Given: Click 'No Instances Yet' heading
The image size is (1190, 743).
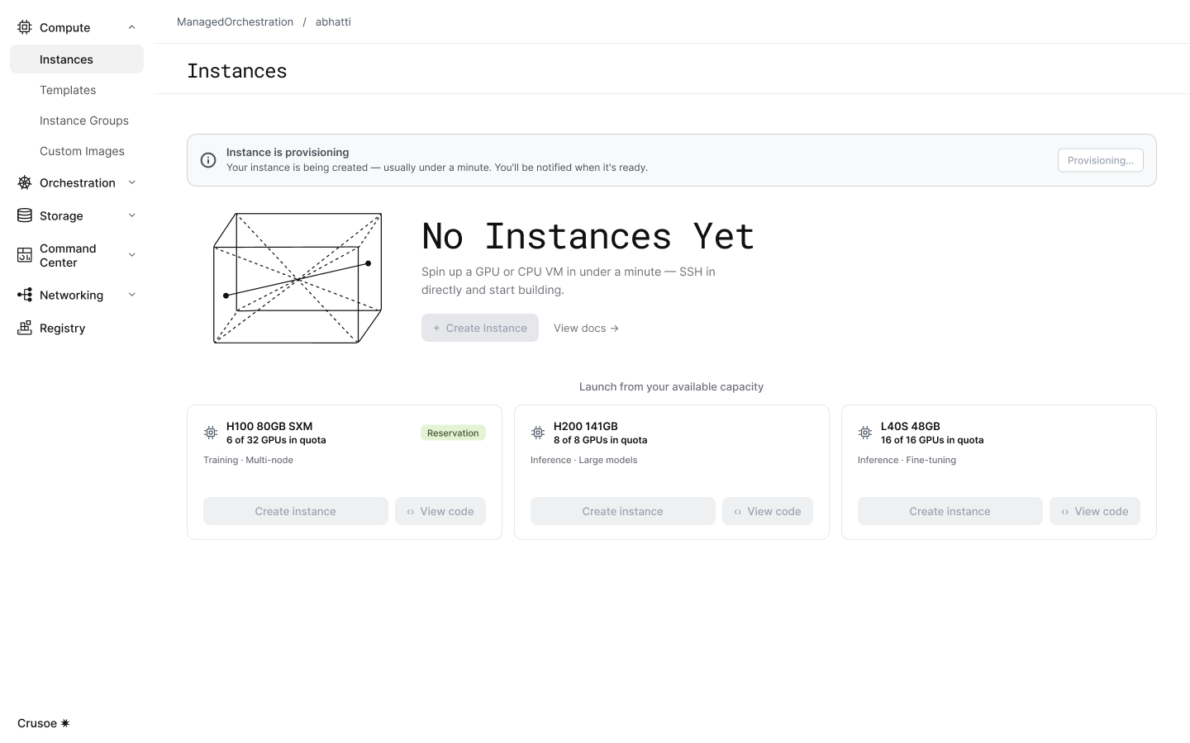Looking at the screenshot, I should point(588,236).
